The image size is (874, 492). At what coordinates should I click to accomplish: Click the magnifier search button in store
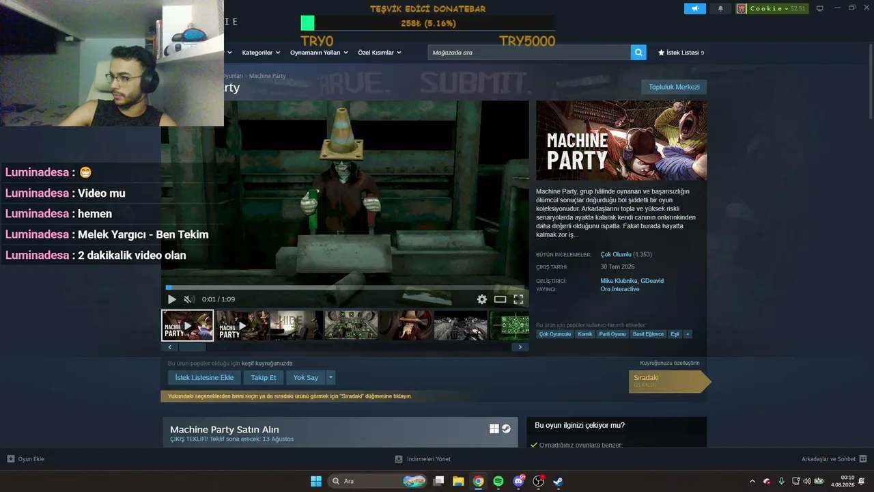(x=638, y=53)
